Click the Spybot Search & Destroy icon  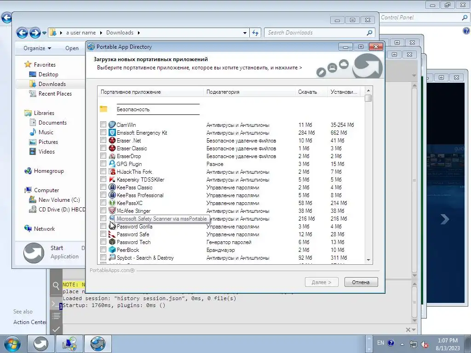(x=112, y=257)
